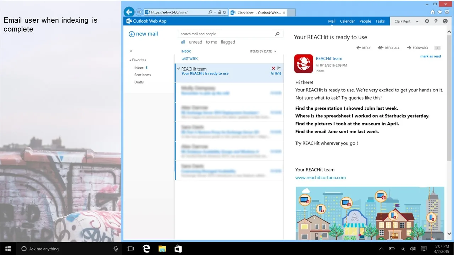This screenshot has width=454, height=255.
Task: Open the browser Tools gear icon
Action: 447,12
